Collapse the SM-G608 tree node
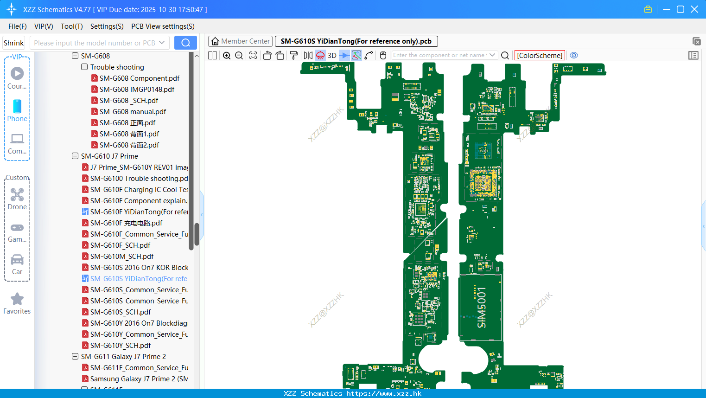Screen dimensions: 706x398 click(75, 56)
